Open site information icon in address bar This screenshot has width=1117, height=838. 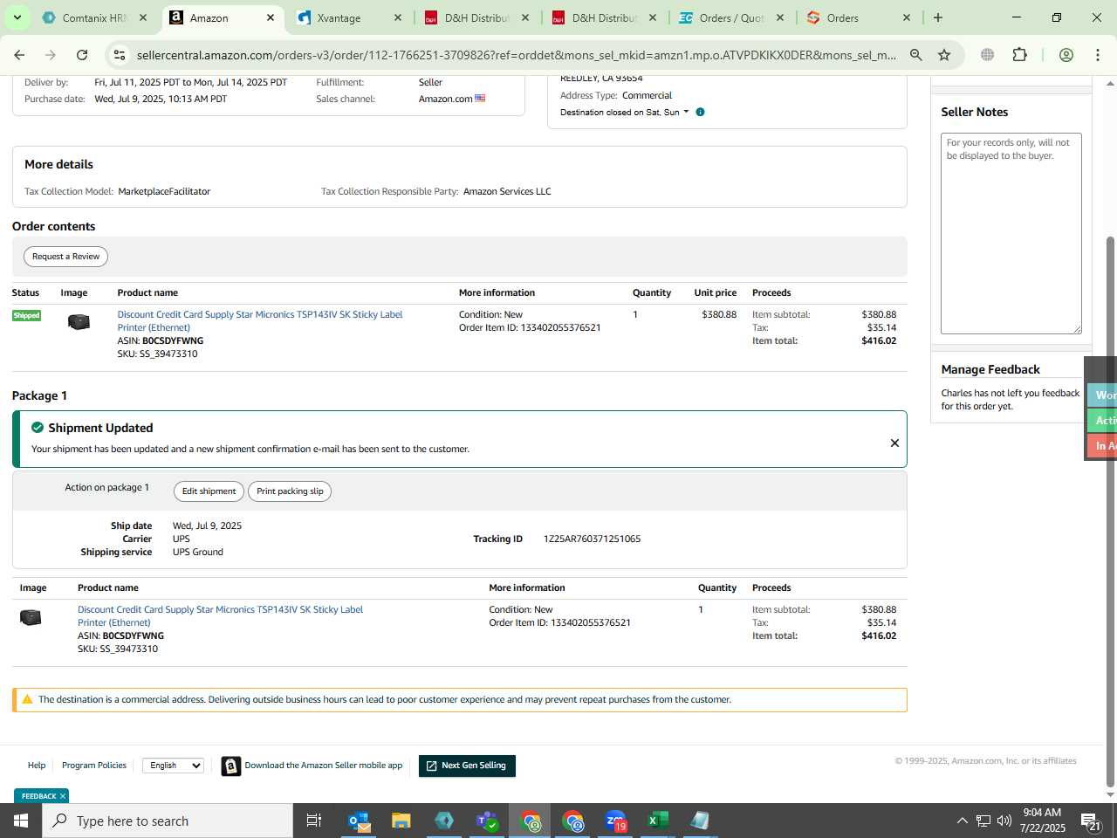click(120, 55)
